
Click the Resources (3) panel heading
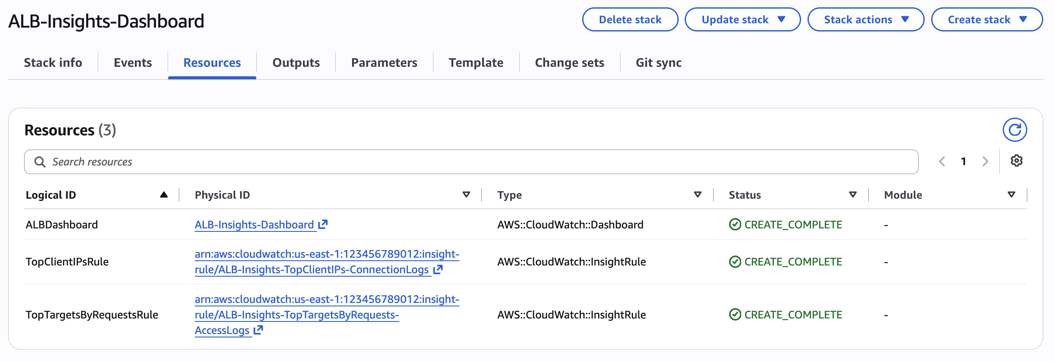click(x=70, y=130)
